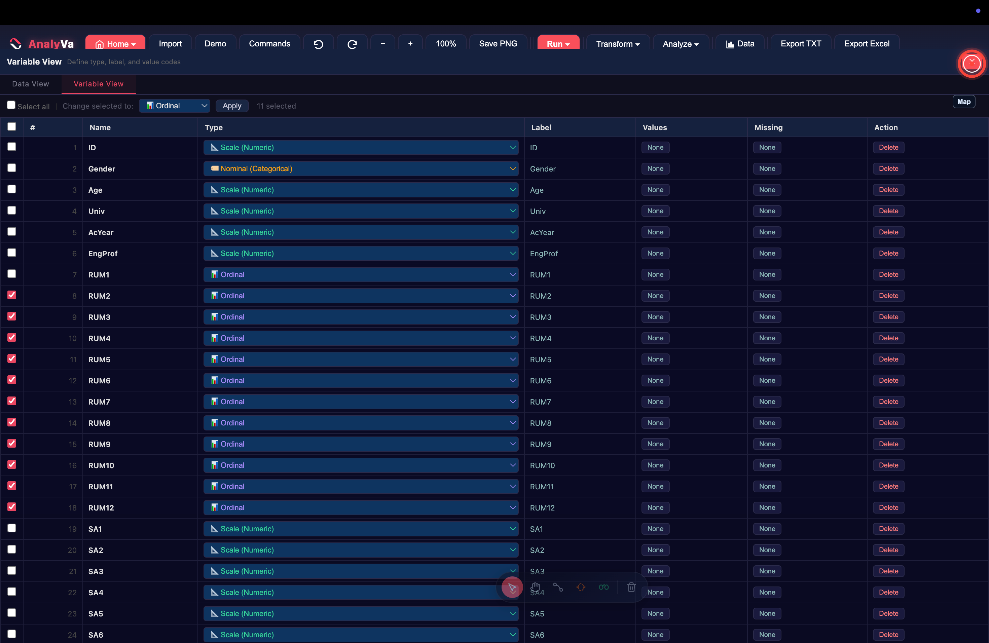Uncheck the RUM7 row checkbox
This screenshot has height=643, width=989.
(x=12, y=401)
